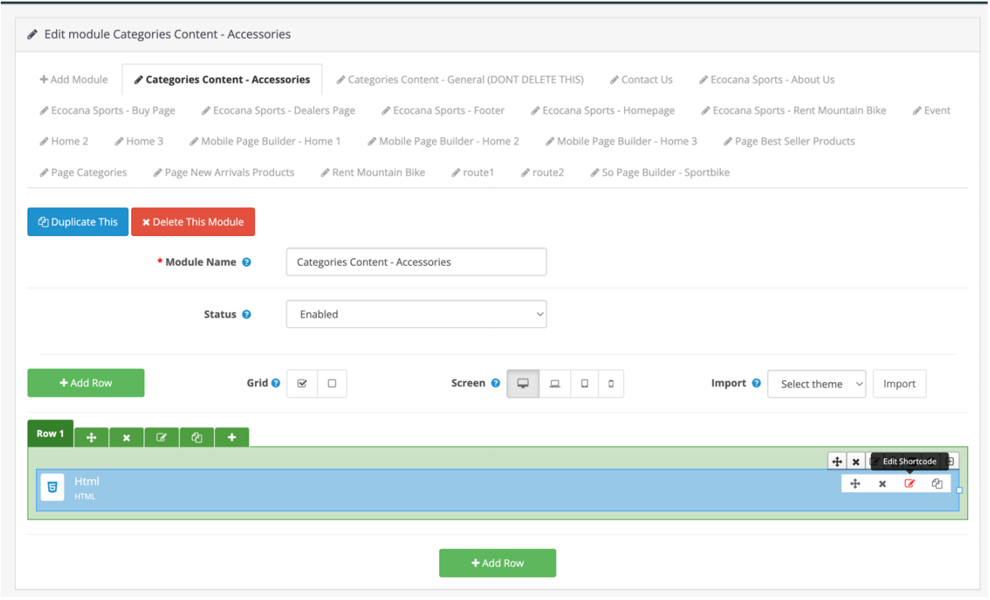990x600 pixels.
Task: Switch to Ecocana Sports - Homepage tab
Action: 602,110
